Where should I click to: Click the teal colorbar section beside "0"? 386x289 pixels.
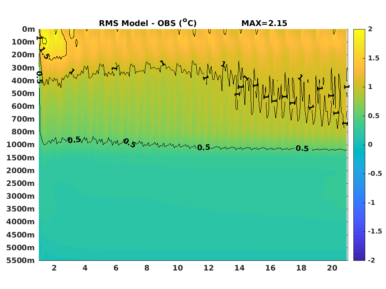point(359,144)
